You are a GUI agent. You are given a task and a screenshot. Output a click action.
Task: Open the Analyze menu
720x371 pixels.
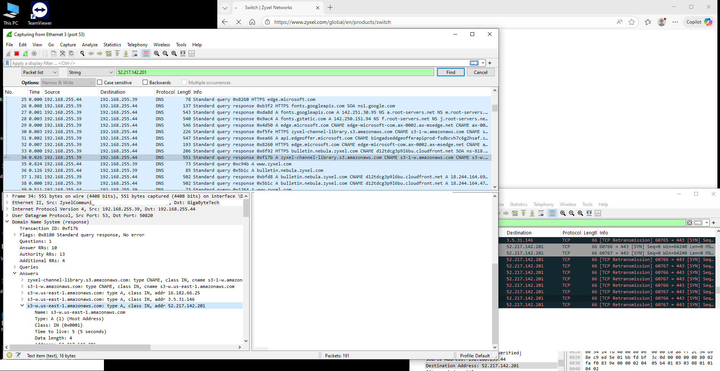(90, 45)
